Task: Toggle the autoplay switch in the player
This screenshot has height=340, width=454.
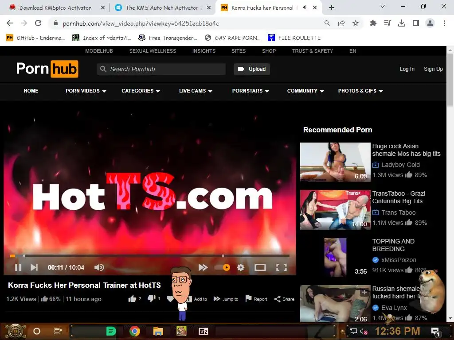Action: pos(223,267)
